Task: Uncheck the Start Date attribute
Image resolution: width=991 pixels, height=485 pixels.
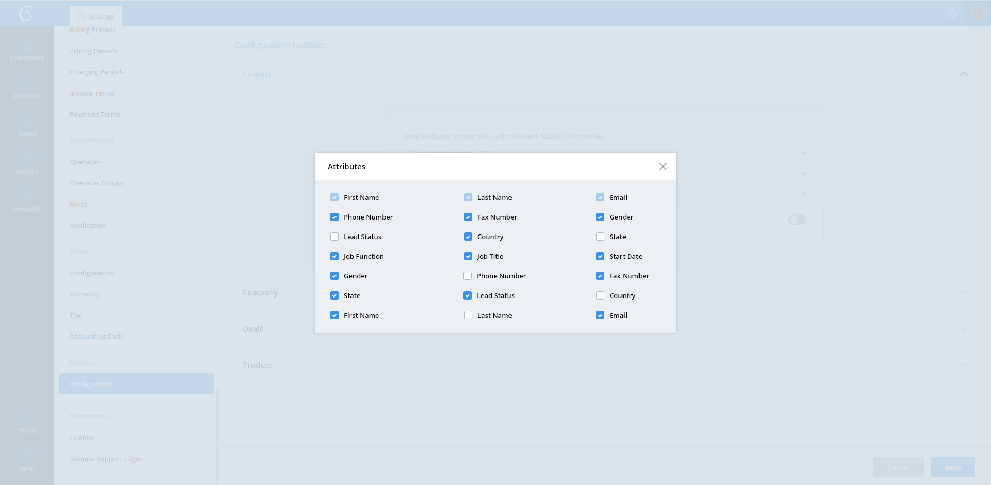Action: coord(600,256)
